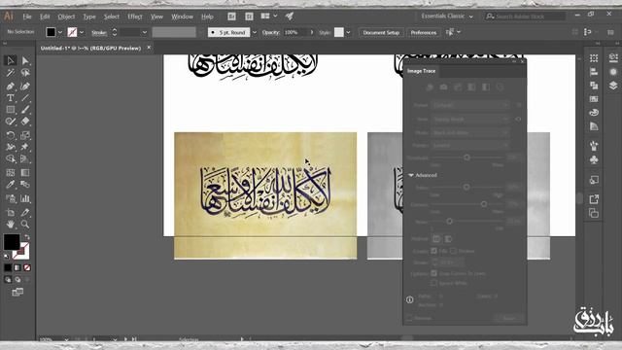The image size is (622, 350).
Task: Adjust the Corners slider handle
Action: pos(484,204)
